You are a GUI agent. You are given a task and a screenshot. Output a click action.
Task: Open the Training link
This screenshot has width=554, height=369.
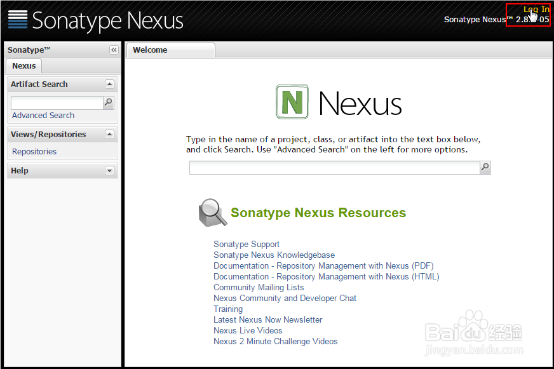(228, 309)
